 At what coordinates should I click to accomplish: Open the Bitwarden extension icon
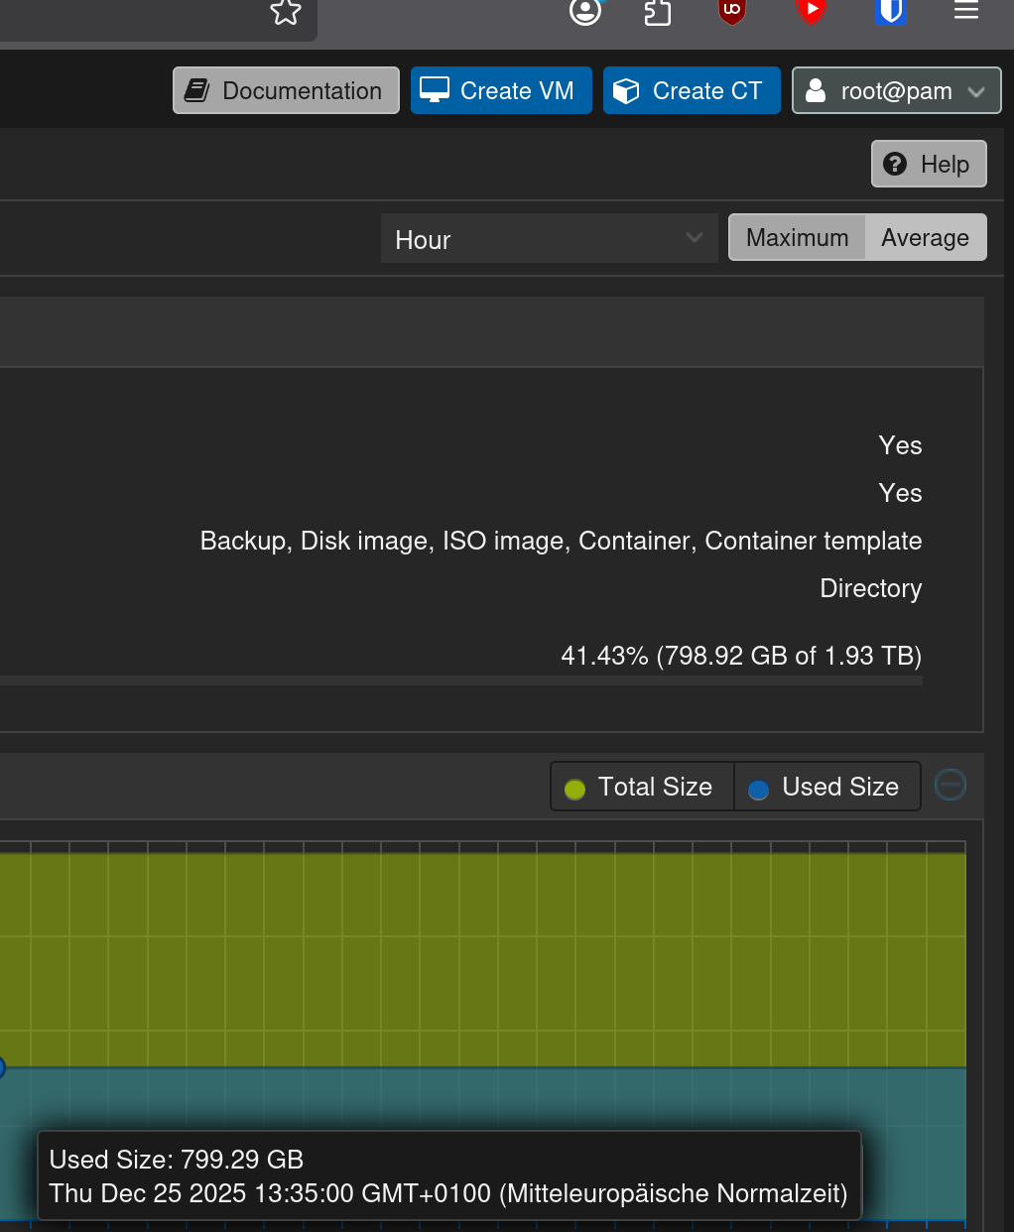pyautogui.click(x=890, y=11)
